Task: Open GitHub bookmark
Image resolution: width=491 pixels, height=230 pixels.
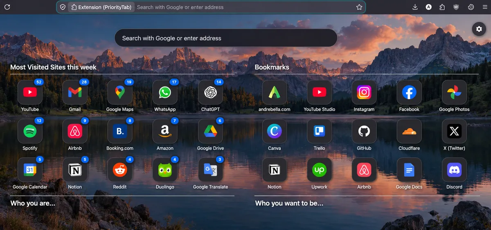Action: [x=364, y=131]
